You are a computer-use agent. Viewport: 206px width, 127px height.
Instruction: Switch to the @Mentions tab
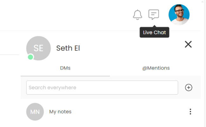(x=156, y=68)
